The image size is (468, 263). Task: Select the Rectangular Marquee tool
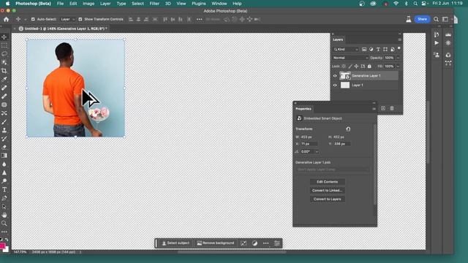pos(4,45)
